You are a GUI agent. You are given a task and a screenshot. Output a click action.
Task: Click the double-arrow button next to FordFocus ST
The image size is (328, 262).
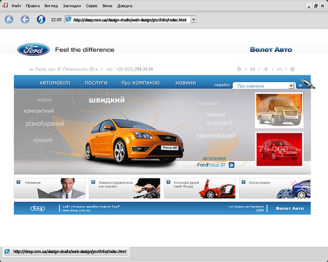click(x=231, y=165)
